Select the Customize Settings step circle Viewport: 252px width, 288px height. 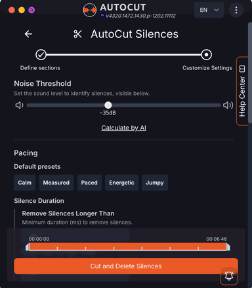tap(206, 54)
